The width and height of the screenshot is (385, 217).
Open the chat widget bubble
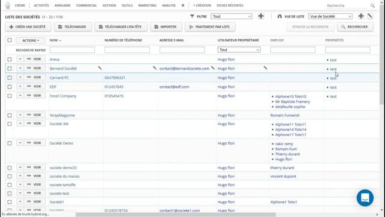click(365, 198)
